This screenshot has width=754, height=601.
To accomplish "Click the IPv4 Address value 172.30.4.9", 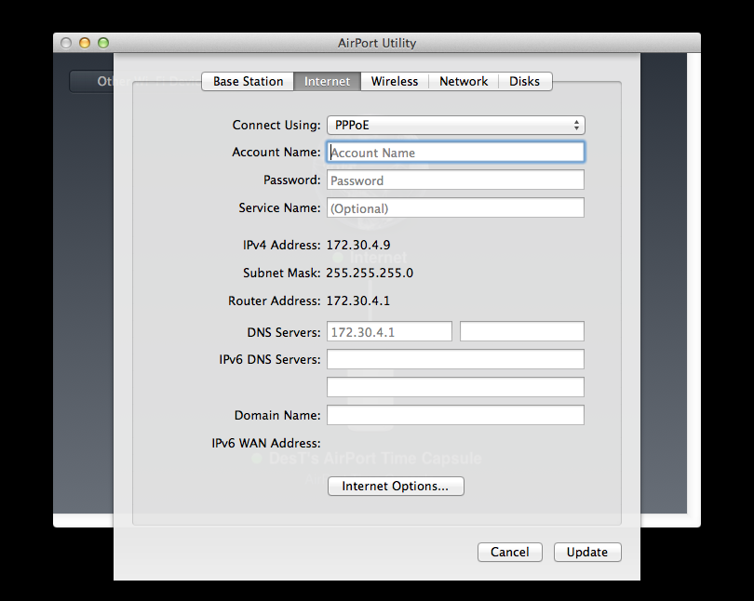I will 358,245.
